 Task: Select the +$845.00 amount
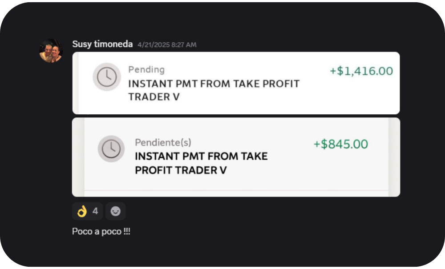(341, 144)
